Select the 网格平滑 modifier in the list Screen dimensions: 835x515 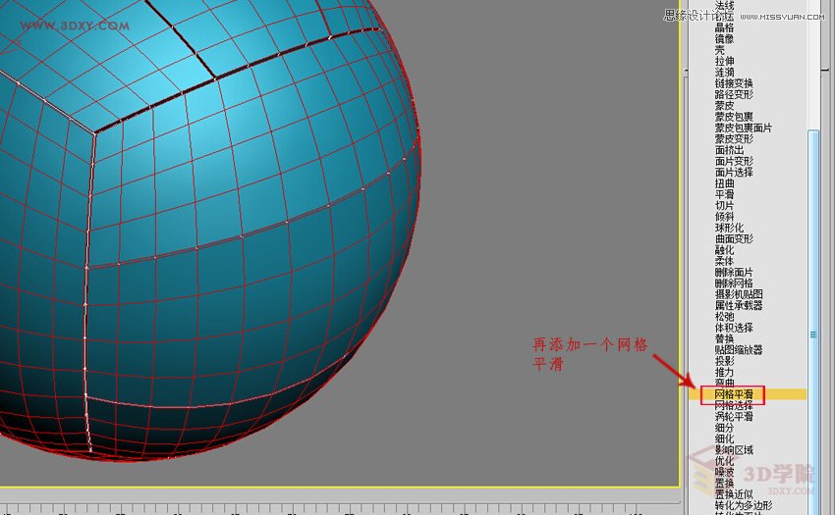(x=733, y=394)
